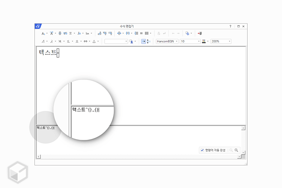Toggle the split-view icon beside it

149,42
